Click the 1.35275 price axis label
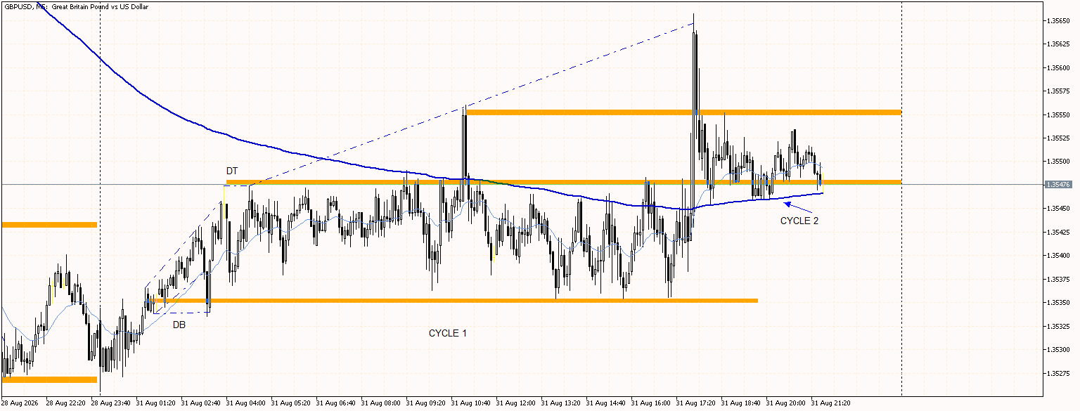Viewport: 1080px width, 411px height. coord(1058,373)
